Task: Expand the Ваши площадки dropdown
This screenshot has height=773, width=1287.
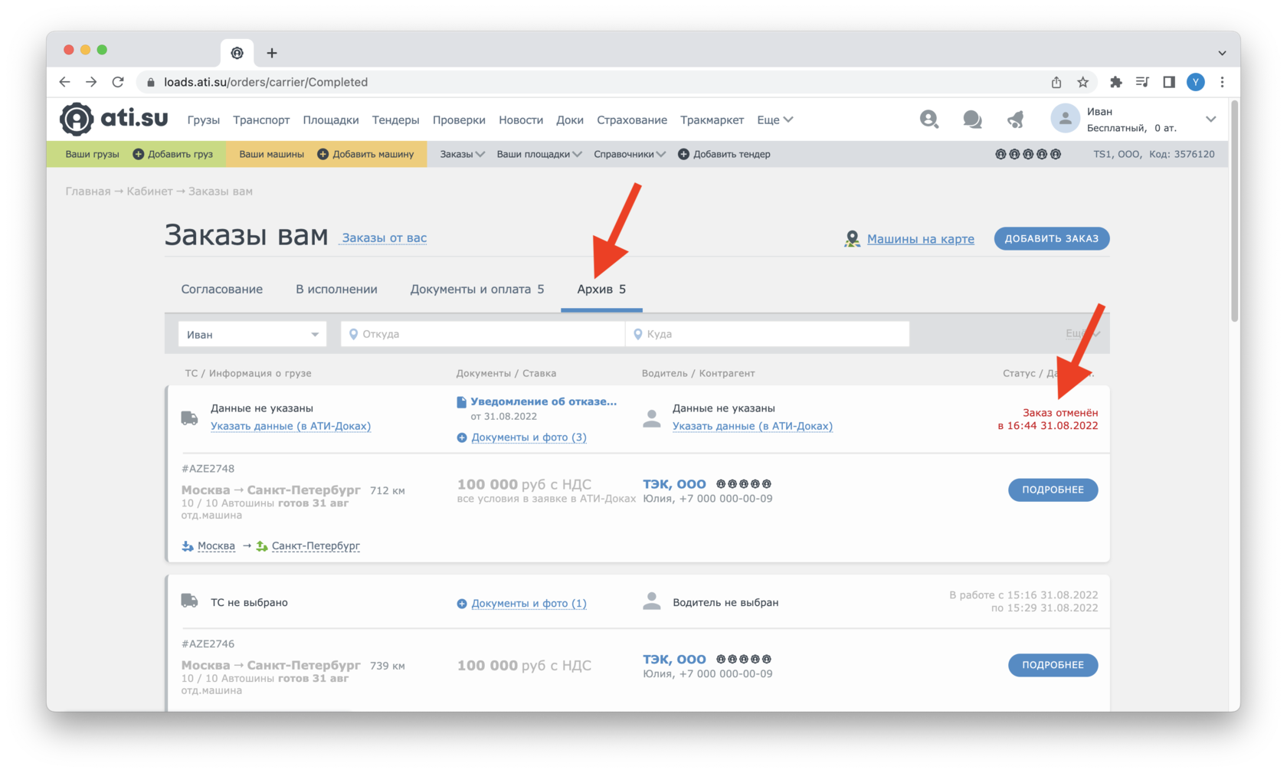Action: [539, 154]
